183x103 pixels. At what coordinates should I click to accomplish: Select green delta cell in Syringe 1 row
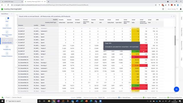pyautogui.click(x=136, y=51)
